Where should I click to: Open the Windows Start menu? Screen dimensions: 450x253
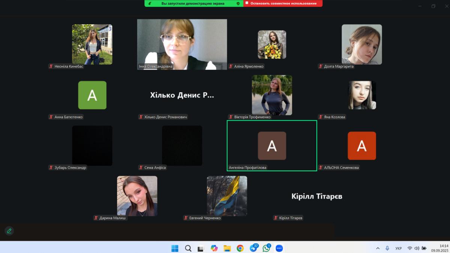tap(175, 248)
